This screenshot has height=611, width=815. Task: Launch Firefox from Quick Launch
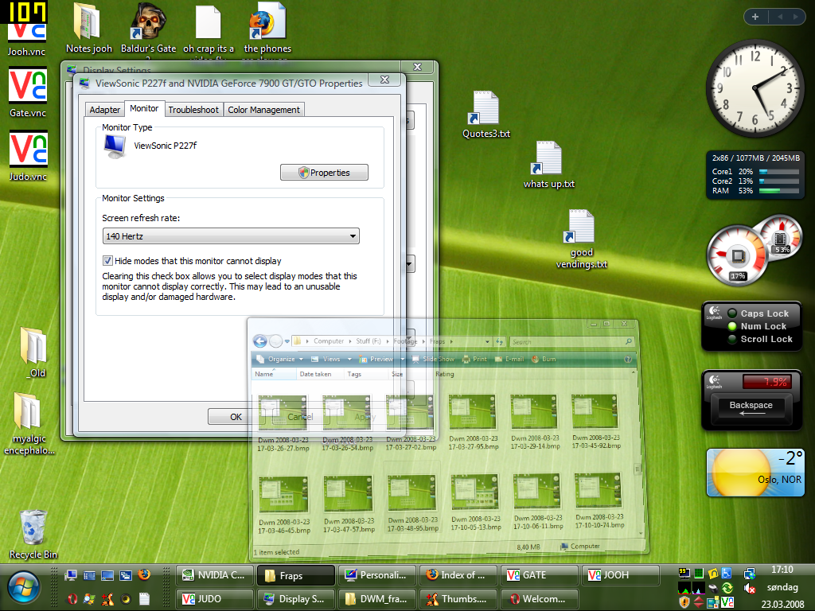click(144, 574)
